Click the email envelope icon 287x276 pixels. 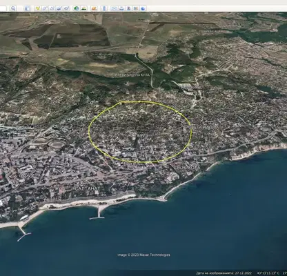click(x=115, y=8)
